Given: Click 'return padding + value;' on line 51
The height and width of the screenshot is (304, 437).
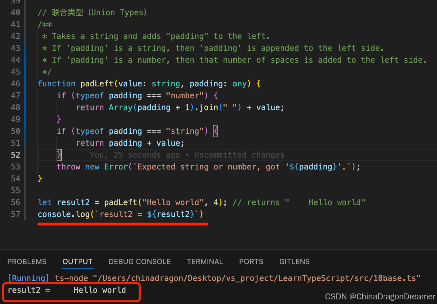Looking at the screenshot, I should 130,143.
